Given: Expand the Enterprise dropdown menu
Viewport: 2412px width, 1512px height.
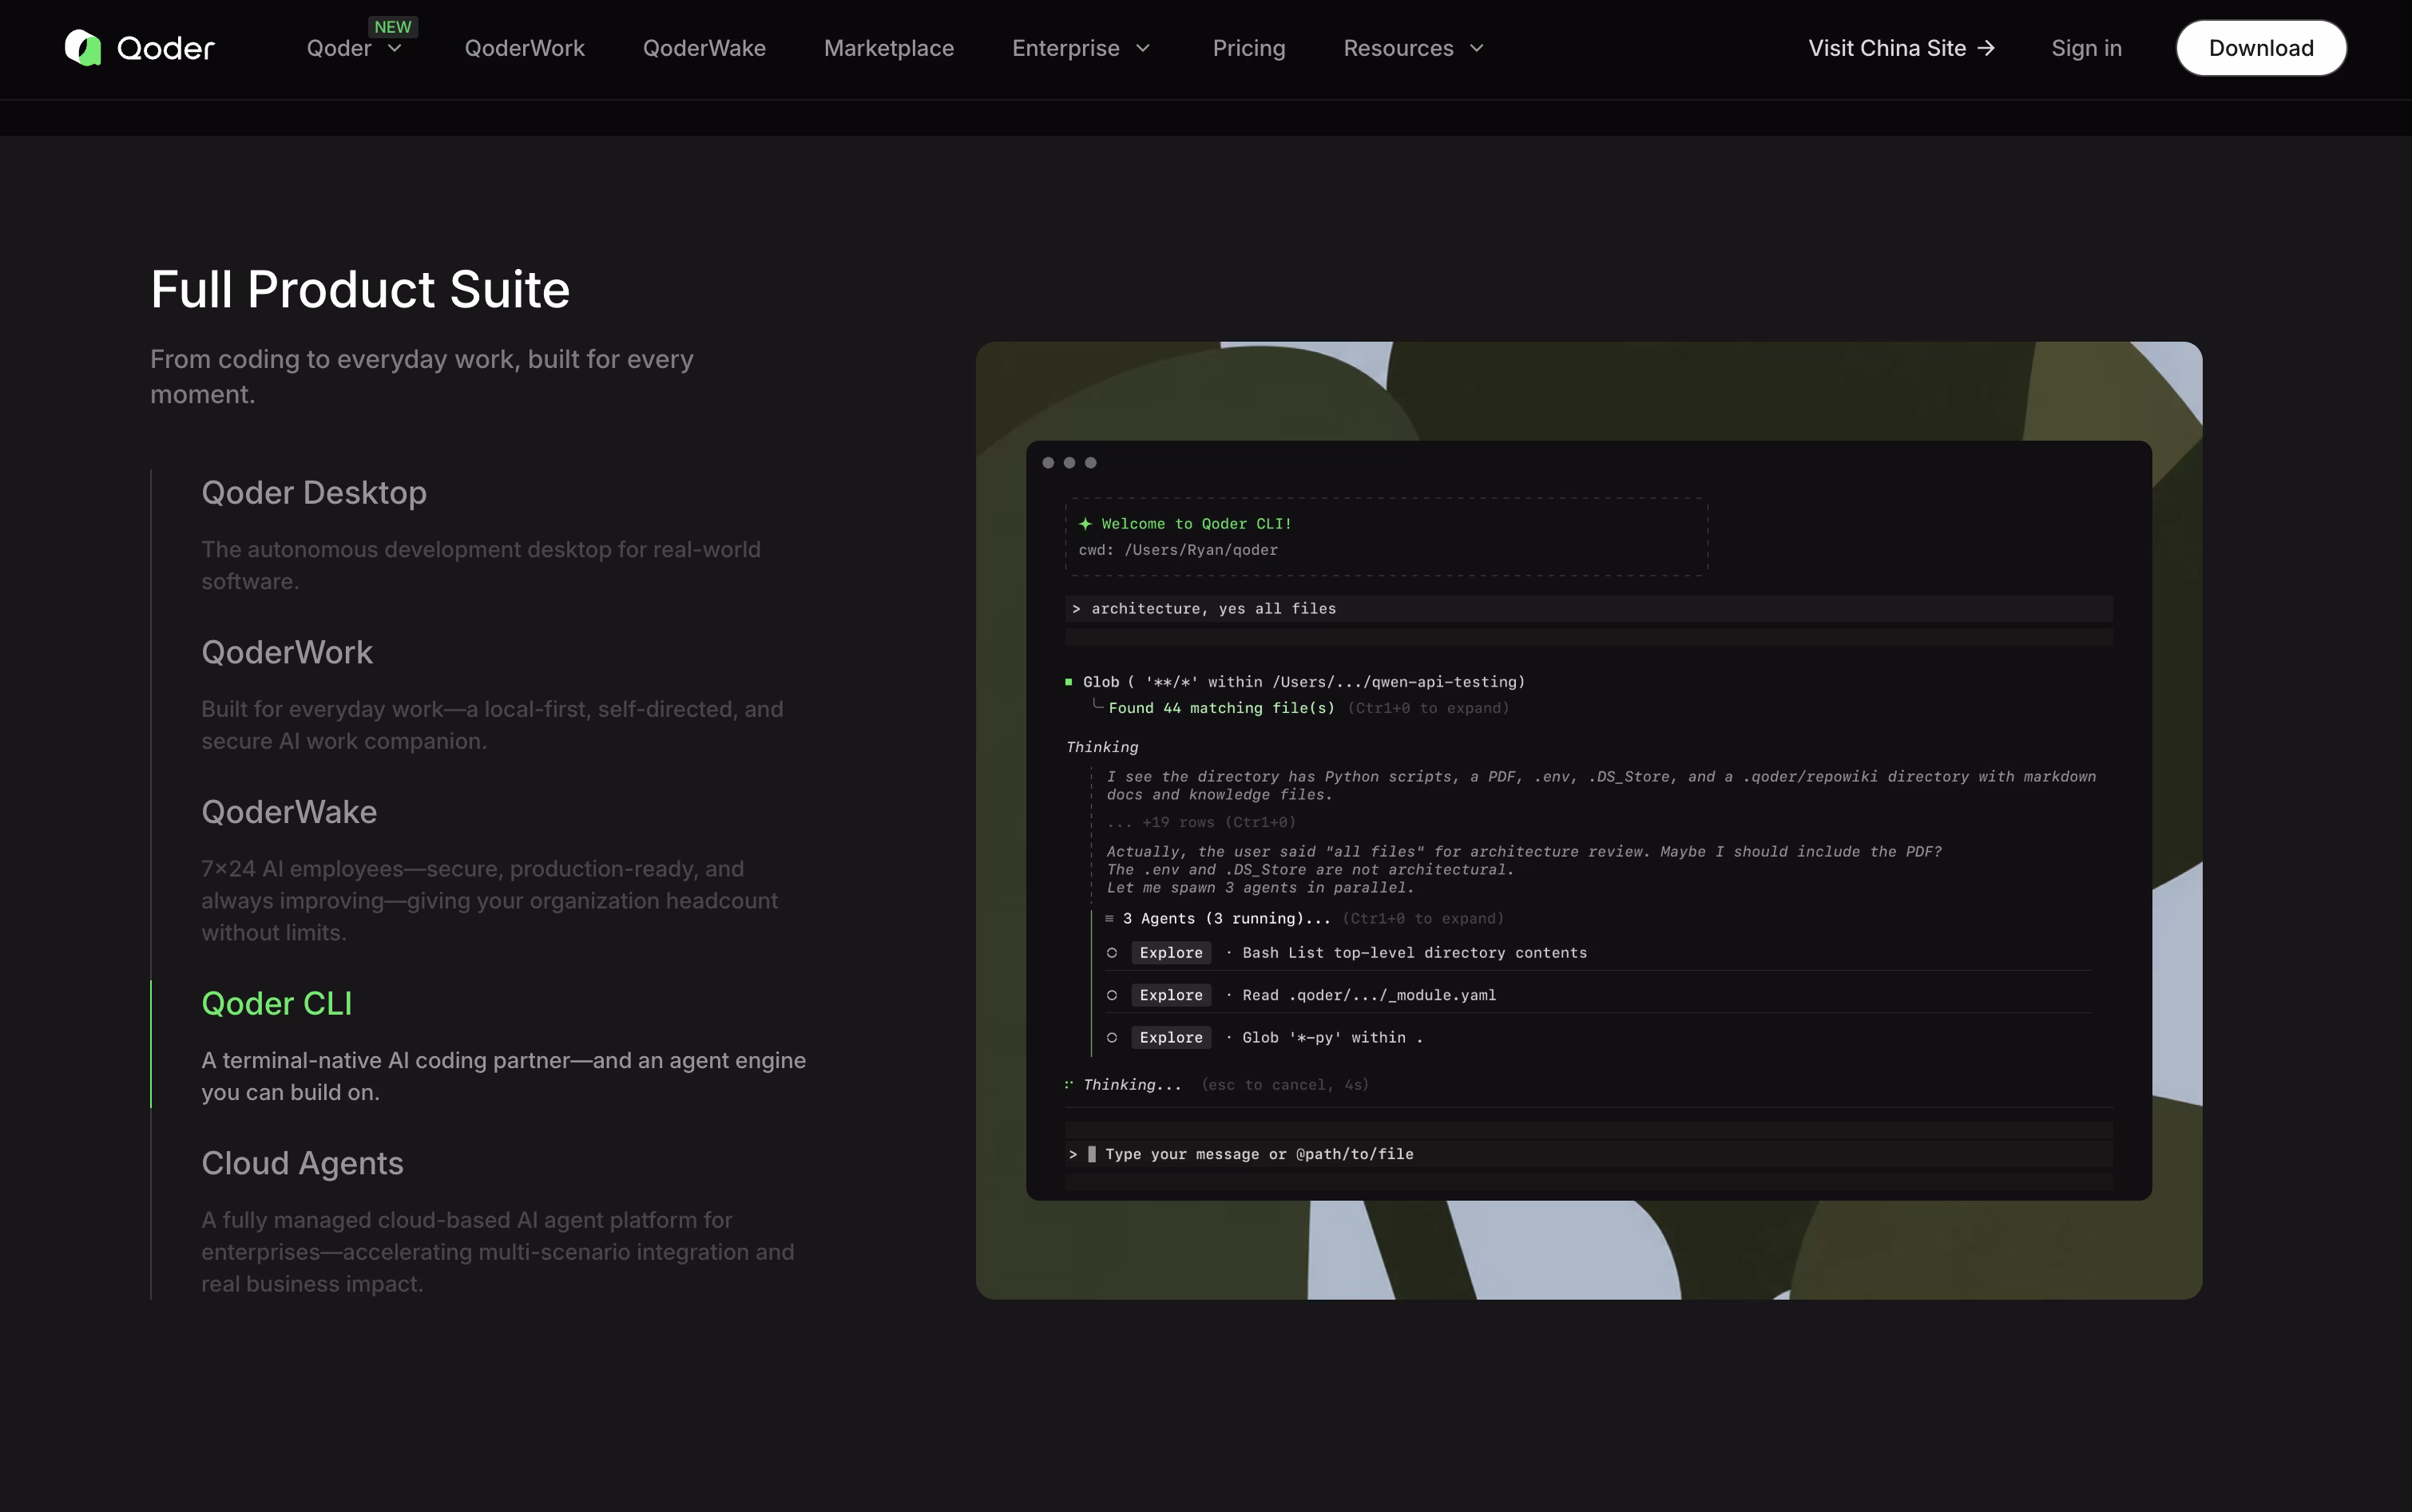Looking at the screenshot, I should coord(1081,48).
